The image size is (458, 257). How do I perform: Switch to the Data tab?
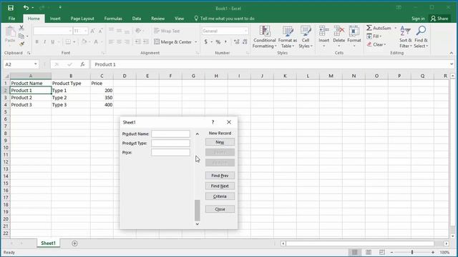137,19
